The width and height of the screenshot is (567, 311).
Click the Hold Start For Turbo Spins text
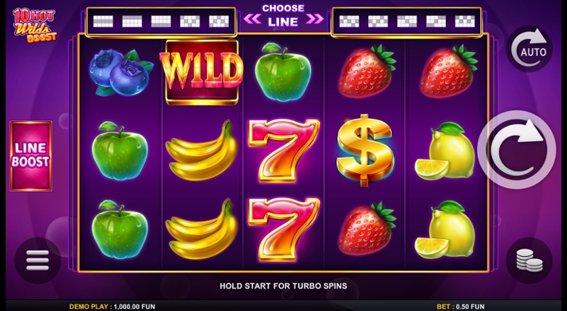[x=283, y=286]
